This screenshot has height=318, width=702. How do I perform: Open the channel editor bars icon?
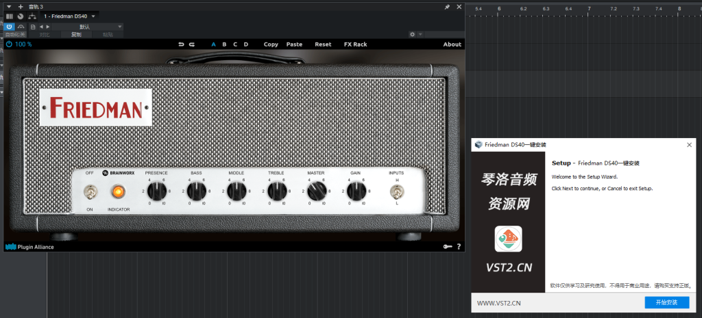10,16
